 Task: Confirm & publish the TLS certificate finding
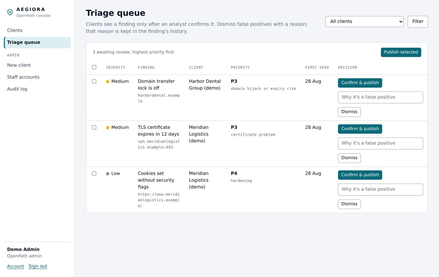[x=360, y=129]
